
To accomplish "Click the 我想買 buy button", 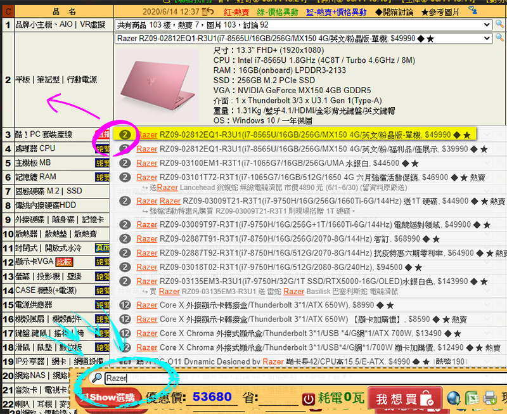I will pyautogui.click(x=405, y=399).
